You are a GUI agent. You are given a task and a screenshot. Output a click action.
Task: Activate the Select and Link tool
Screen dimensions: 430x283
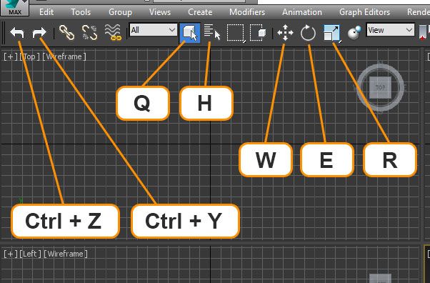coord(67,33)
